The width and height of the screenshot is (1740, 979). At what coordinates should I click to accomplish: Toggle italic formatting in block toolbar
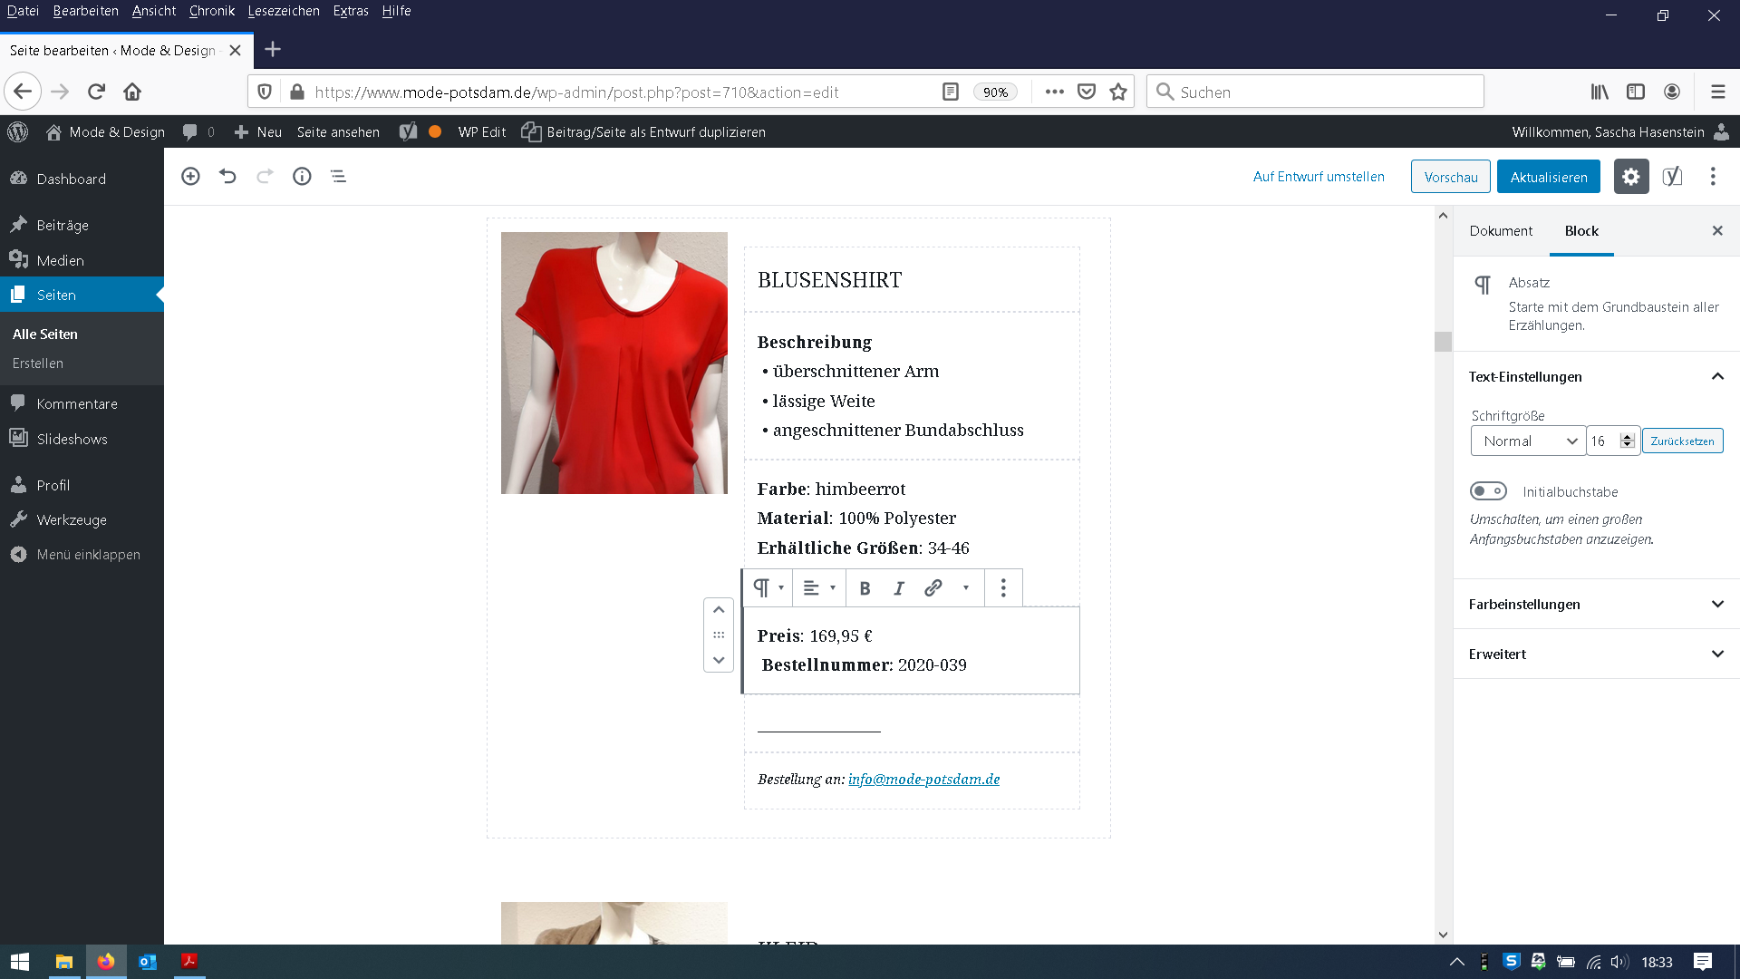(899, 588)
